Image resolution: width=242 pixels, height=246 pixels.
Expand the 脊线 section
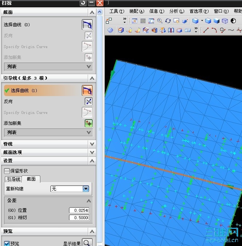click(92, 144)
